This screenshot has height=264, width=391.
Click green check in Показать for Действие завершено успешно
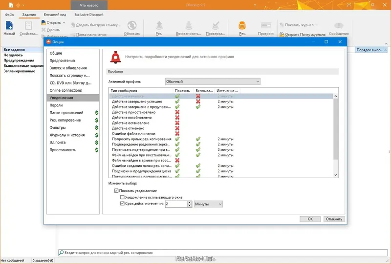pyautogui.click(x=177, y=102)
